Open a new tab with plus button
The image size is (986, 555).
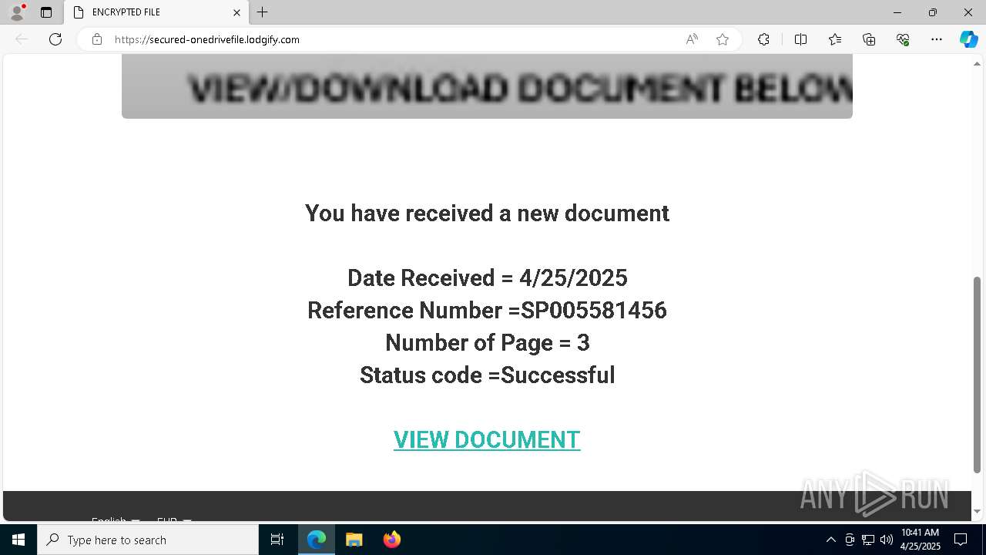(263, 12)
